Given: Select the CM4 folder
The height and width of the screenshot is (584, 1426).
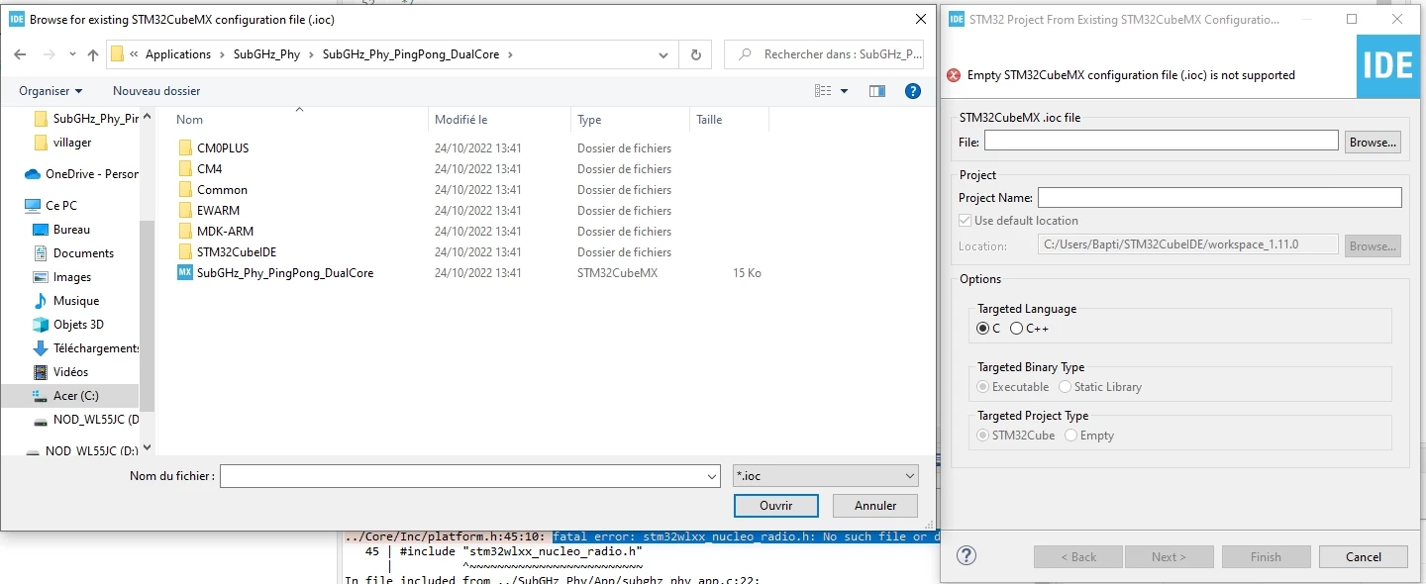Looking at the screenshot, I should pos(209,168).
